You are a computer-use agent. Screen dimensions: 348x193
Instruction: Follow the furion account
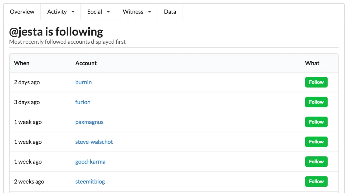point(316,102)
